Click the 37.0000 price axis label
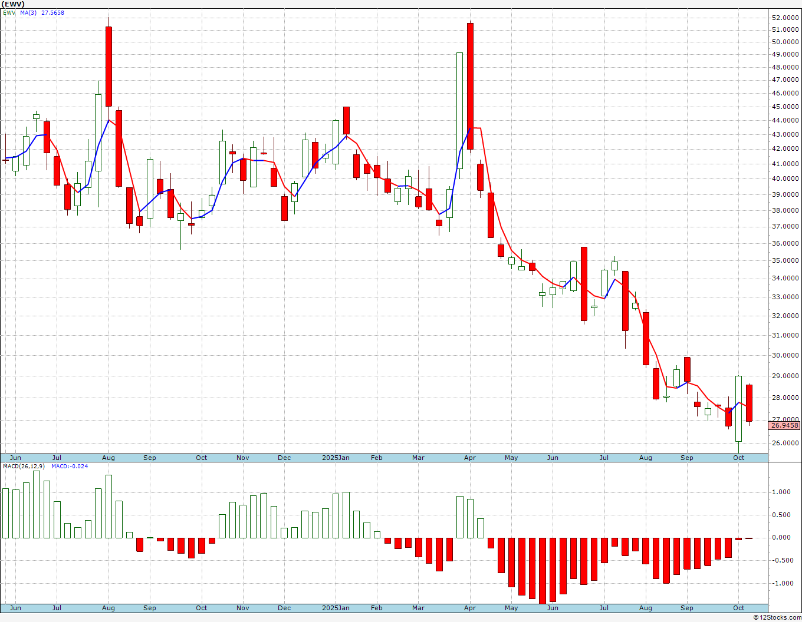 [785, 226]
